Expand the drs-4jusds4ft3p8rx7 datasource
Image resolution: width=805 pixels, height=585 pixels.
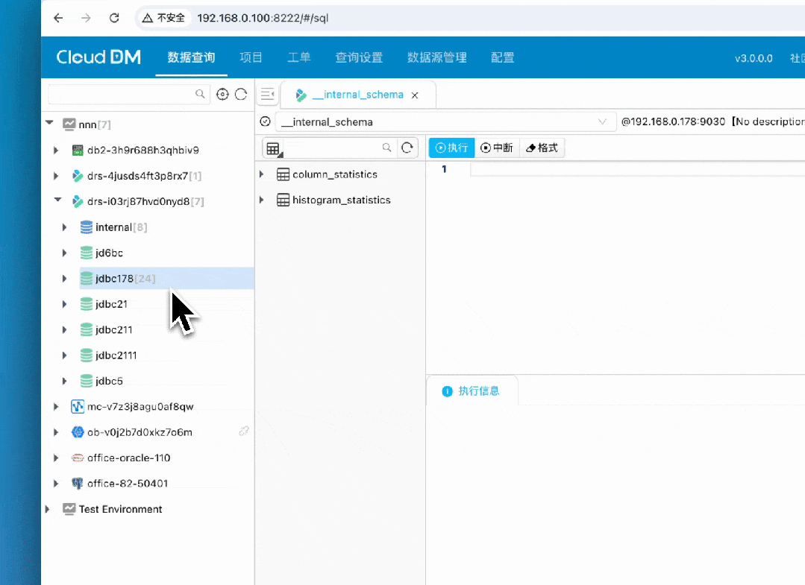pos(56,176)
